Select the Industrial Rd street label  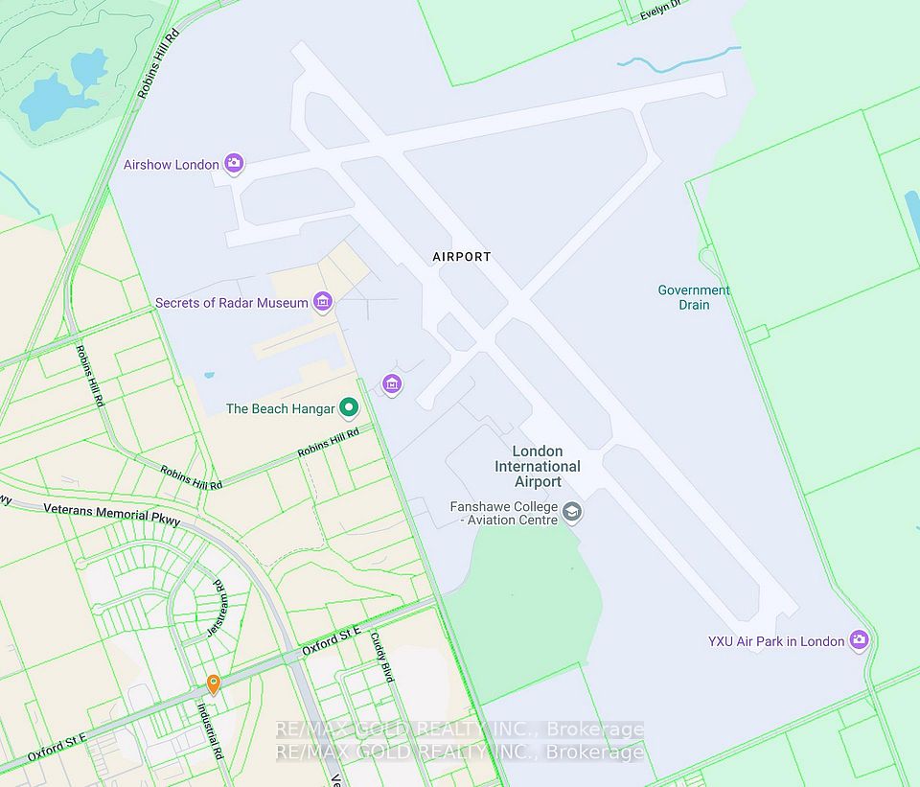[x=210, y=731]
